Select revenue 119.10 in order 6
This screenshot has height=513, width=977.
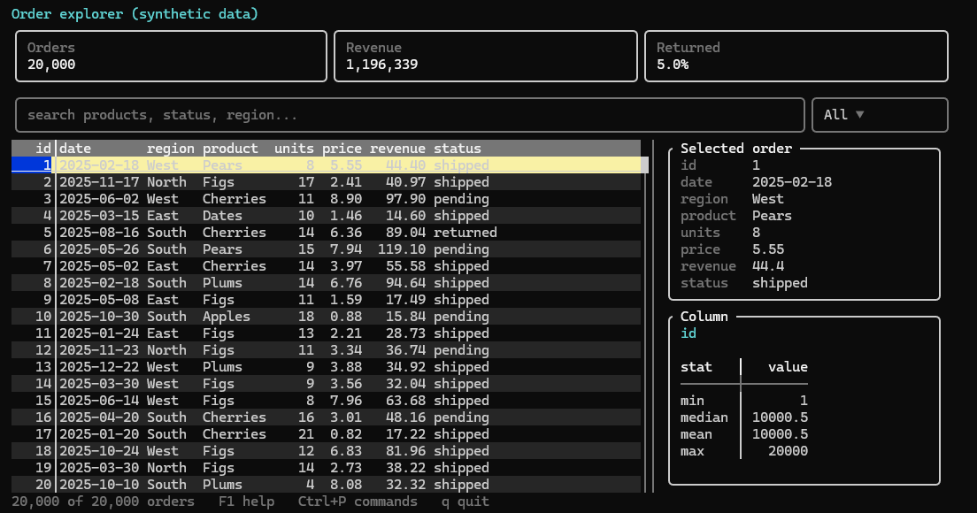click(402, 249)
